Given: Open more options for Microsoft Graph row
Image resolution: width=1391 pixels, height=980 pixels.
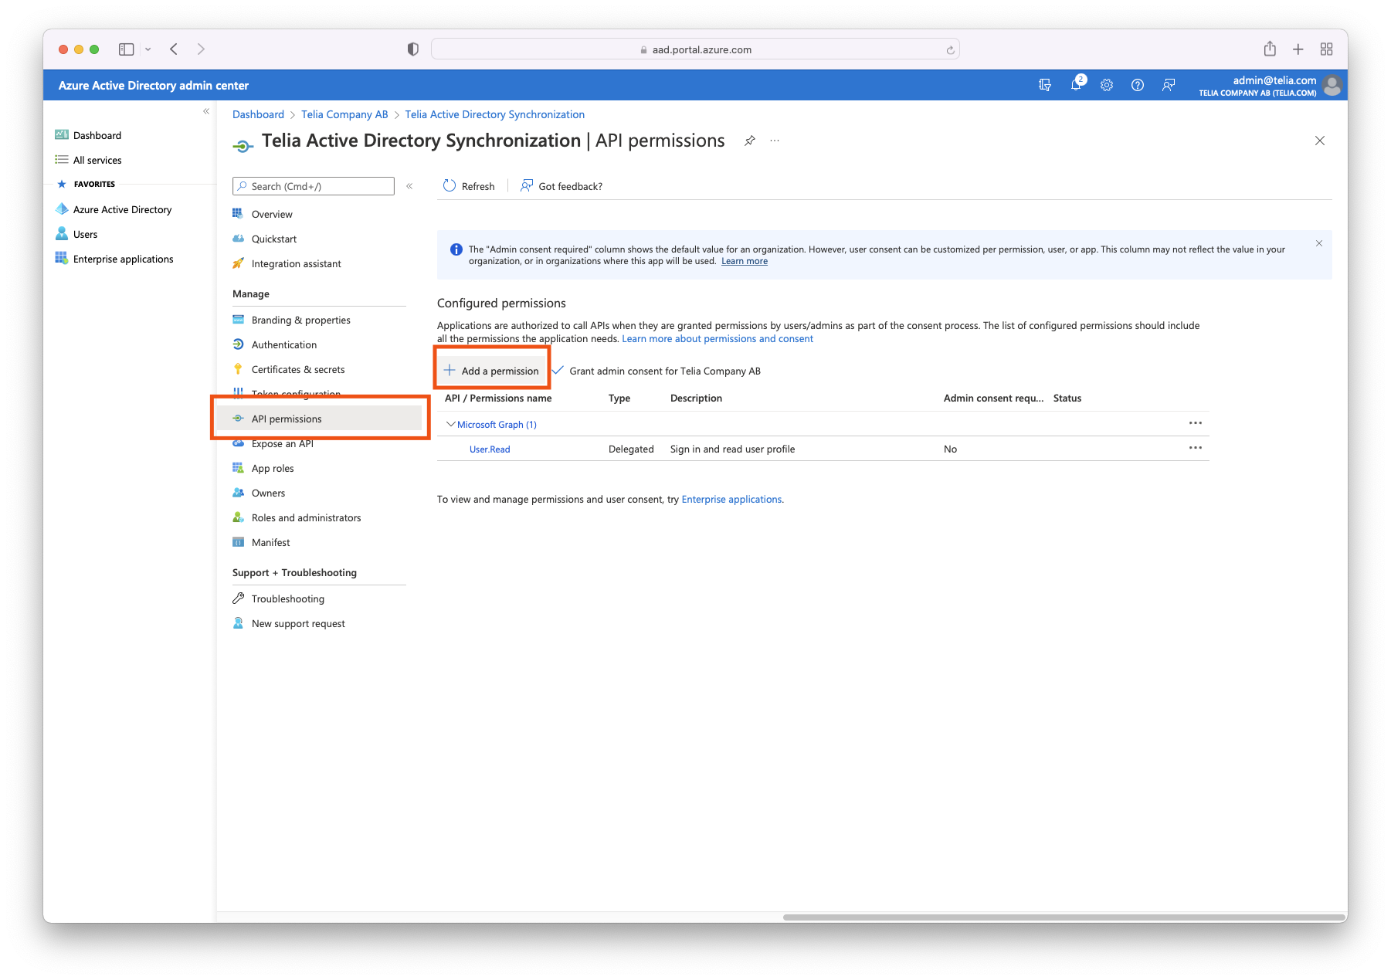Looking at the screenshot, I should click(x=1196, y=423).
